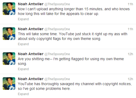Expand the tweet about 15 minute uploads
136x98 pixels.
click(23, 19)
